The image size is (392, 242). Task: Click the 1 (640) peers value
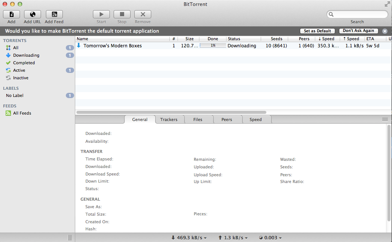(306, 46)
